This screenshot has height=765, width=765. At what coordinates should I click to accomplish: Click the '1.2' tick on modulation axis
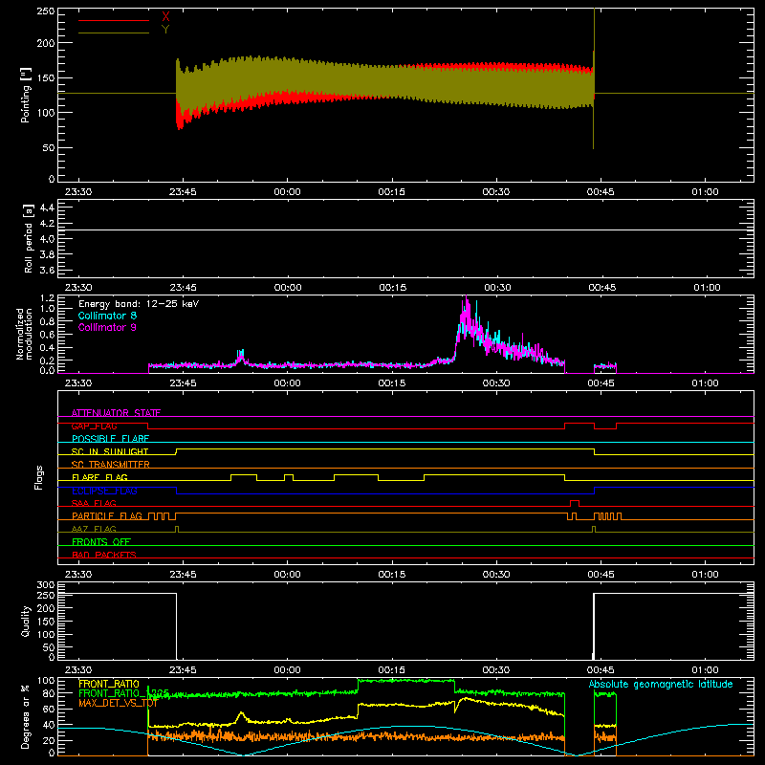pyautogui.click(x=47, y=298)
